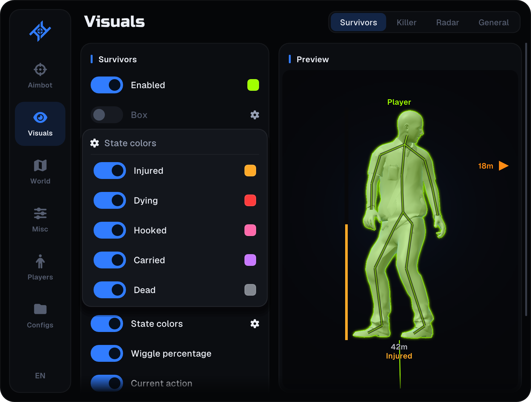Disable the Injured state toggle

(110, 171)
